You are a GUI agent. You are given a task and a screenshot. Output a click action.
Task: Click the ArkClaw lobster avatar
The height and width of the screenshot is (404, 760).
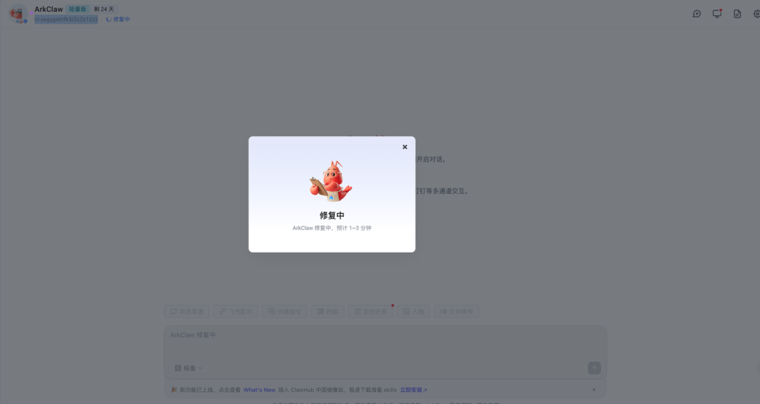click(18, 13)
